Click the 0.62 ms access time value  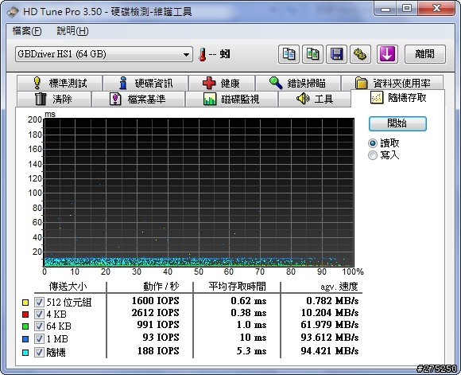249,301
